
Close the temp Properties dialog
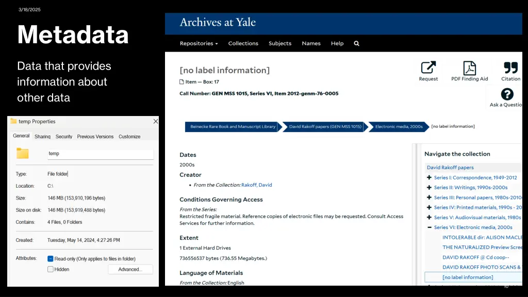[x=156, y=121]
